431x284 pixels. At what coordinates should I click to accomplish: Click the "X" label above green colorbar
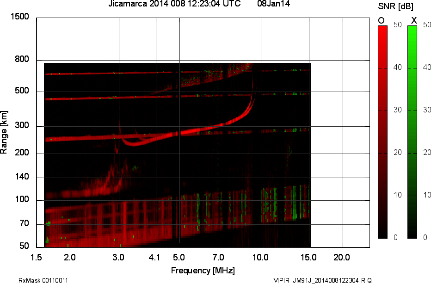[414, 20]
